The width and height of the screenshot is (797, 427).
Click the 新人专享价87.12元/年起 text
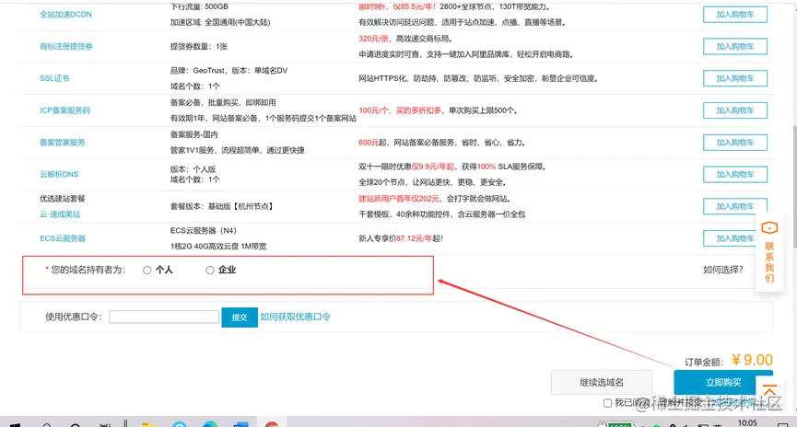click(401, 238)
